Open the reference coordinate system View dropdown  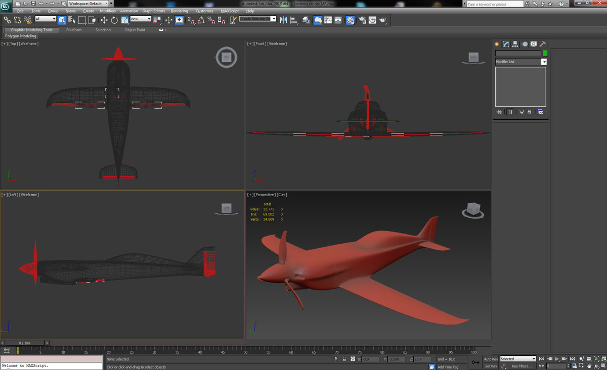click(x=141, y=19)
